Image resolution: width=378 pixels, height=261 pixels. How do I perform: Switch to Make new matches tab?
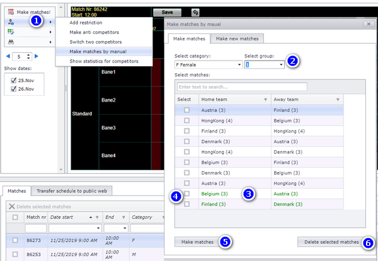(x=237, y=38)
